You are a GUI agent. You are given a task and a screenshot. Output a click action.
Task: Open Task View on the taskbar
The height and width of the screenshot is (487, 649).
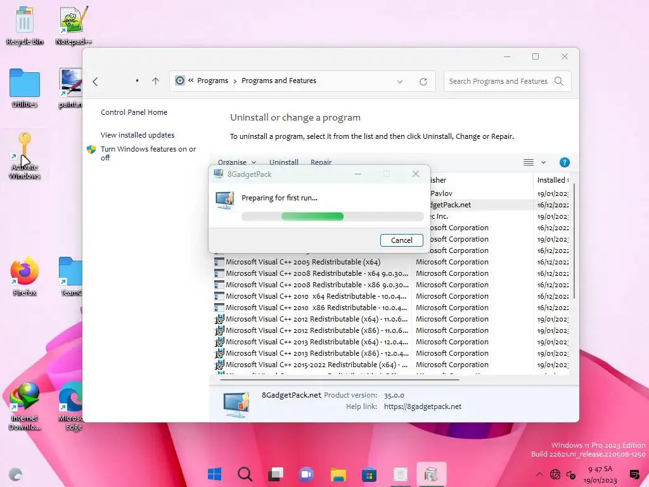point(276,474)
